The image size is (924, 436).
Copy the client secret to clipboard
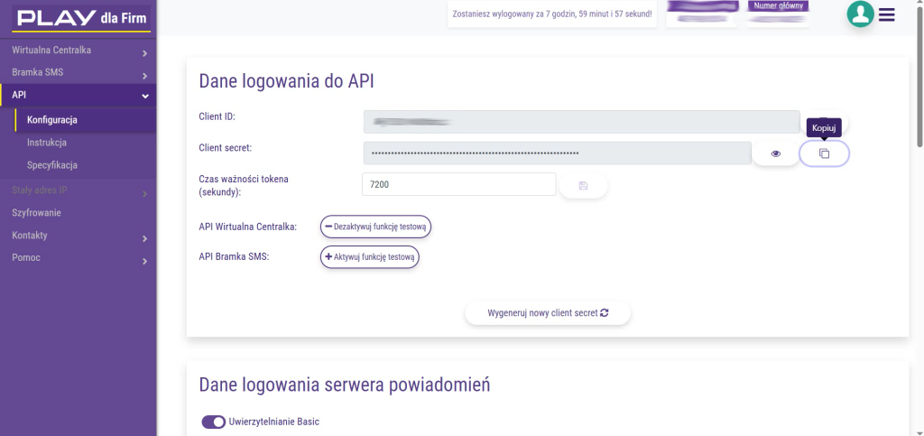point(824,153)
